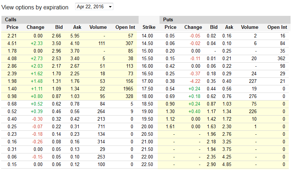The image size is (292, 170).
Task: Click the Puts Ask column header
Action: pos(229,27)
